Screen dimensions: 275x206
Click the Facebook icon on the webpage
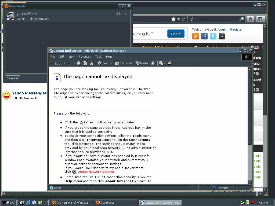204,36
